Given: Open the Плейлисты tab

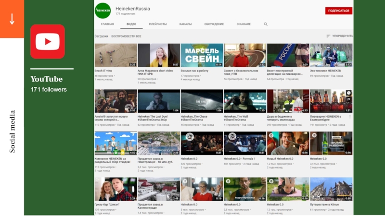Looking at the screenshot, I should tap(158, 24).
